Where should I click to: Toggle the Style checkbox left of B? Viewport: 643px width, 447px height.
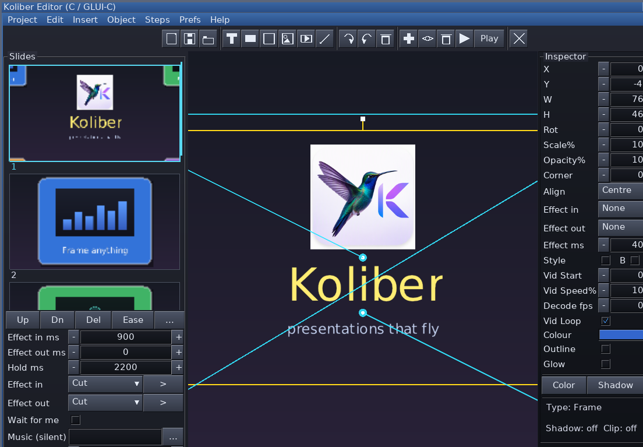coord(606,261)
